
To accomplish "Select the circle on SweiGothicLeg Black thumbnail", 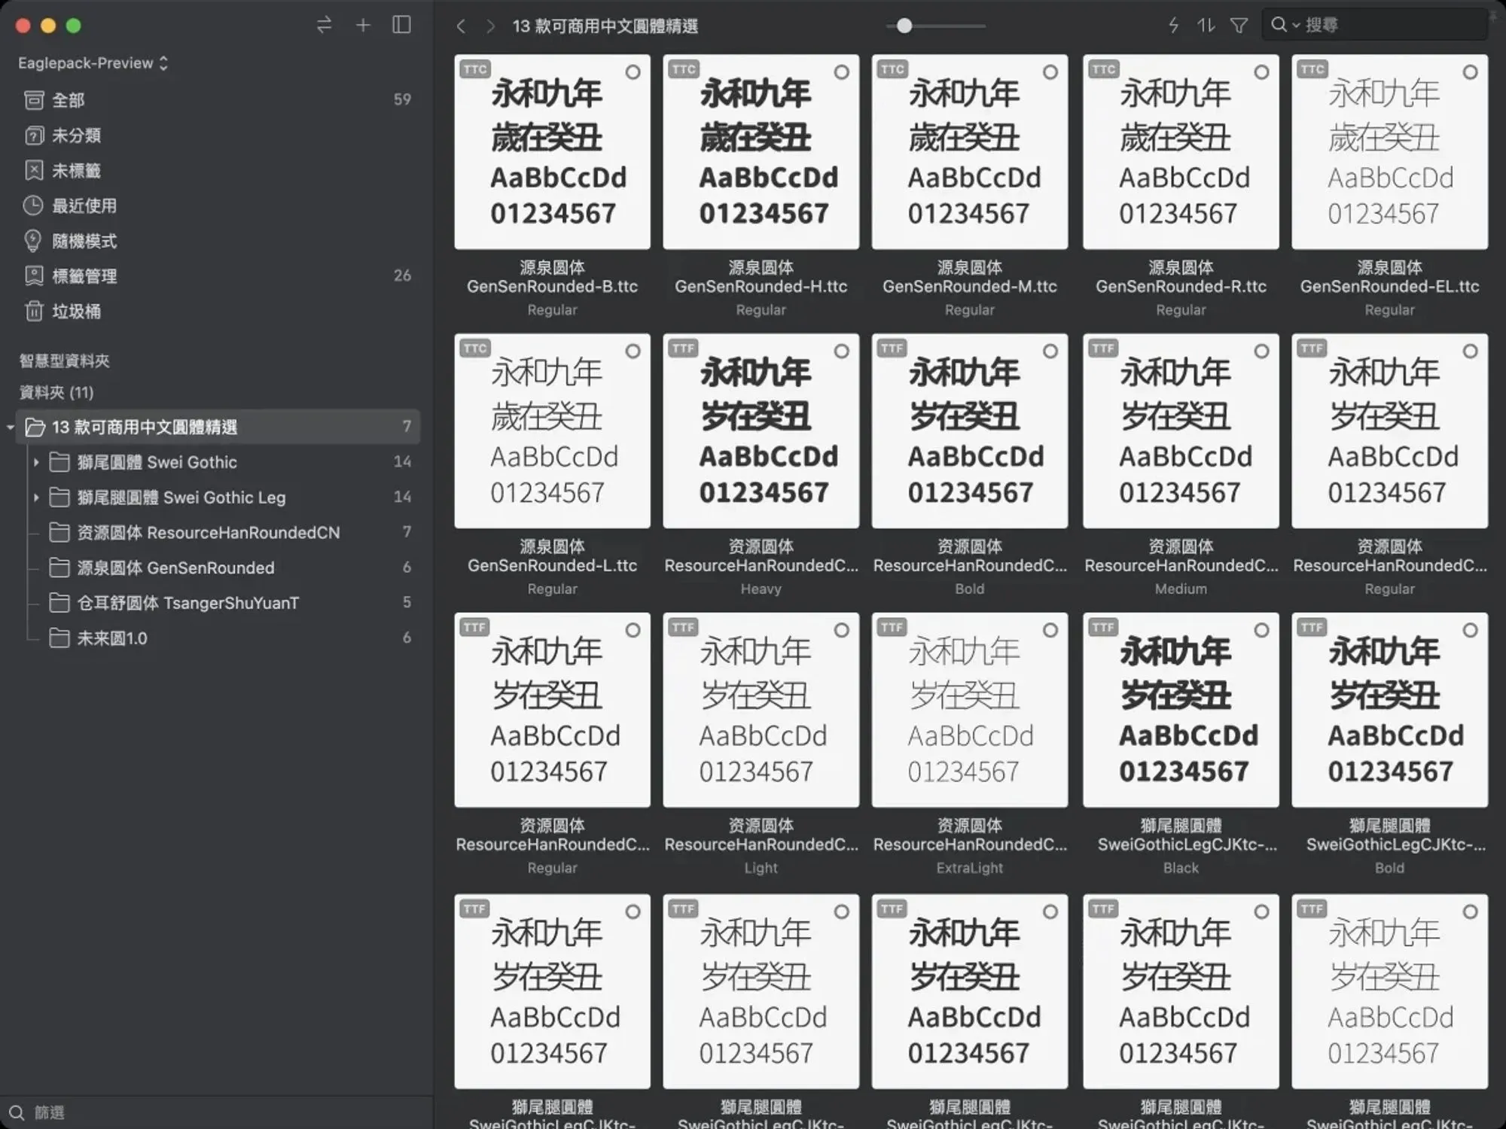I will [x=1261, y=631].
